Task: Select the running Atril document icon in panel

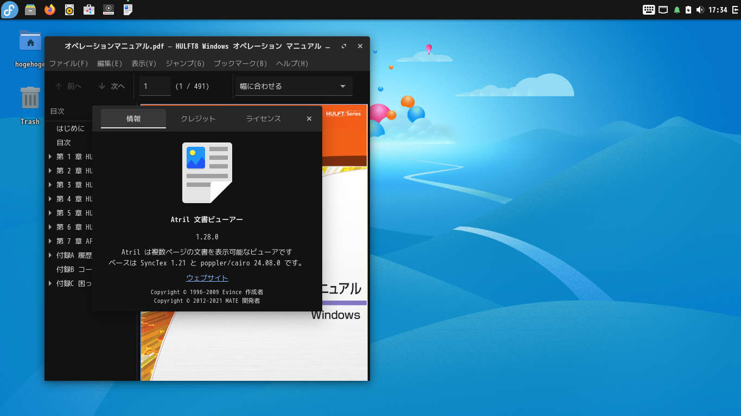Action: pyautogui.click(x=128, y=10)
